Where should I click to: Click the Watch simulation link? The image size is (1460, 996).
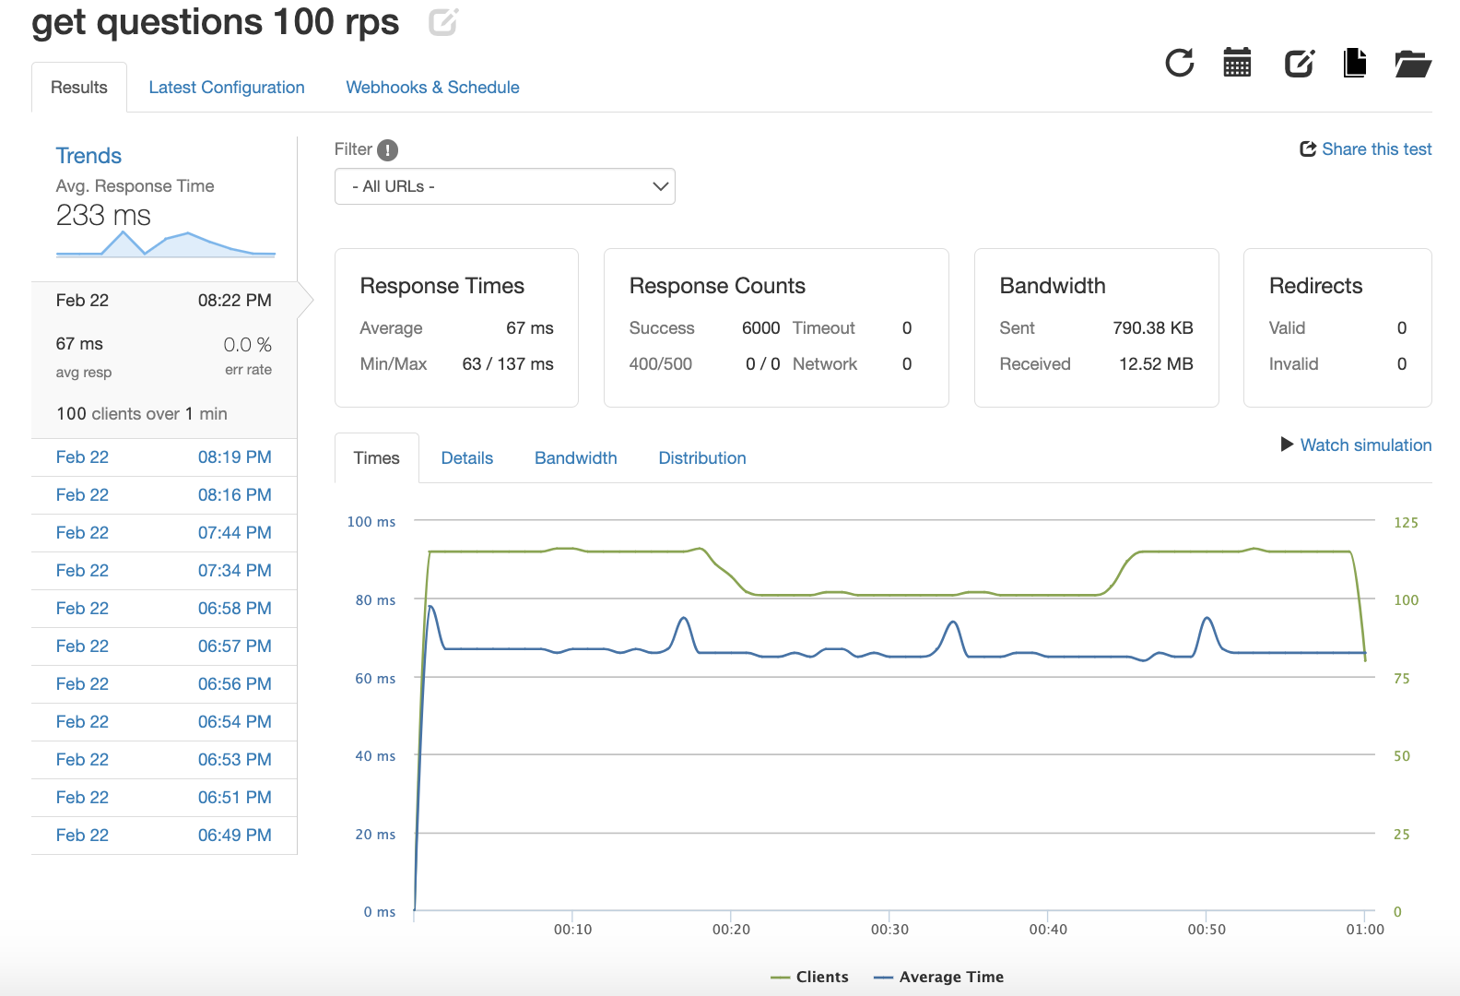(x=1357, y=445)
